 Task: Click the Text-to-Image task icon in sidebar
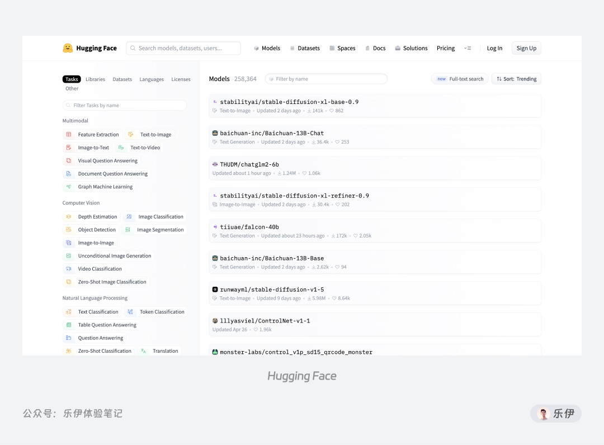click(130, 134)
